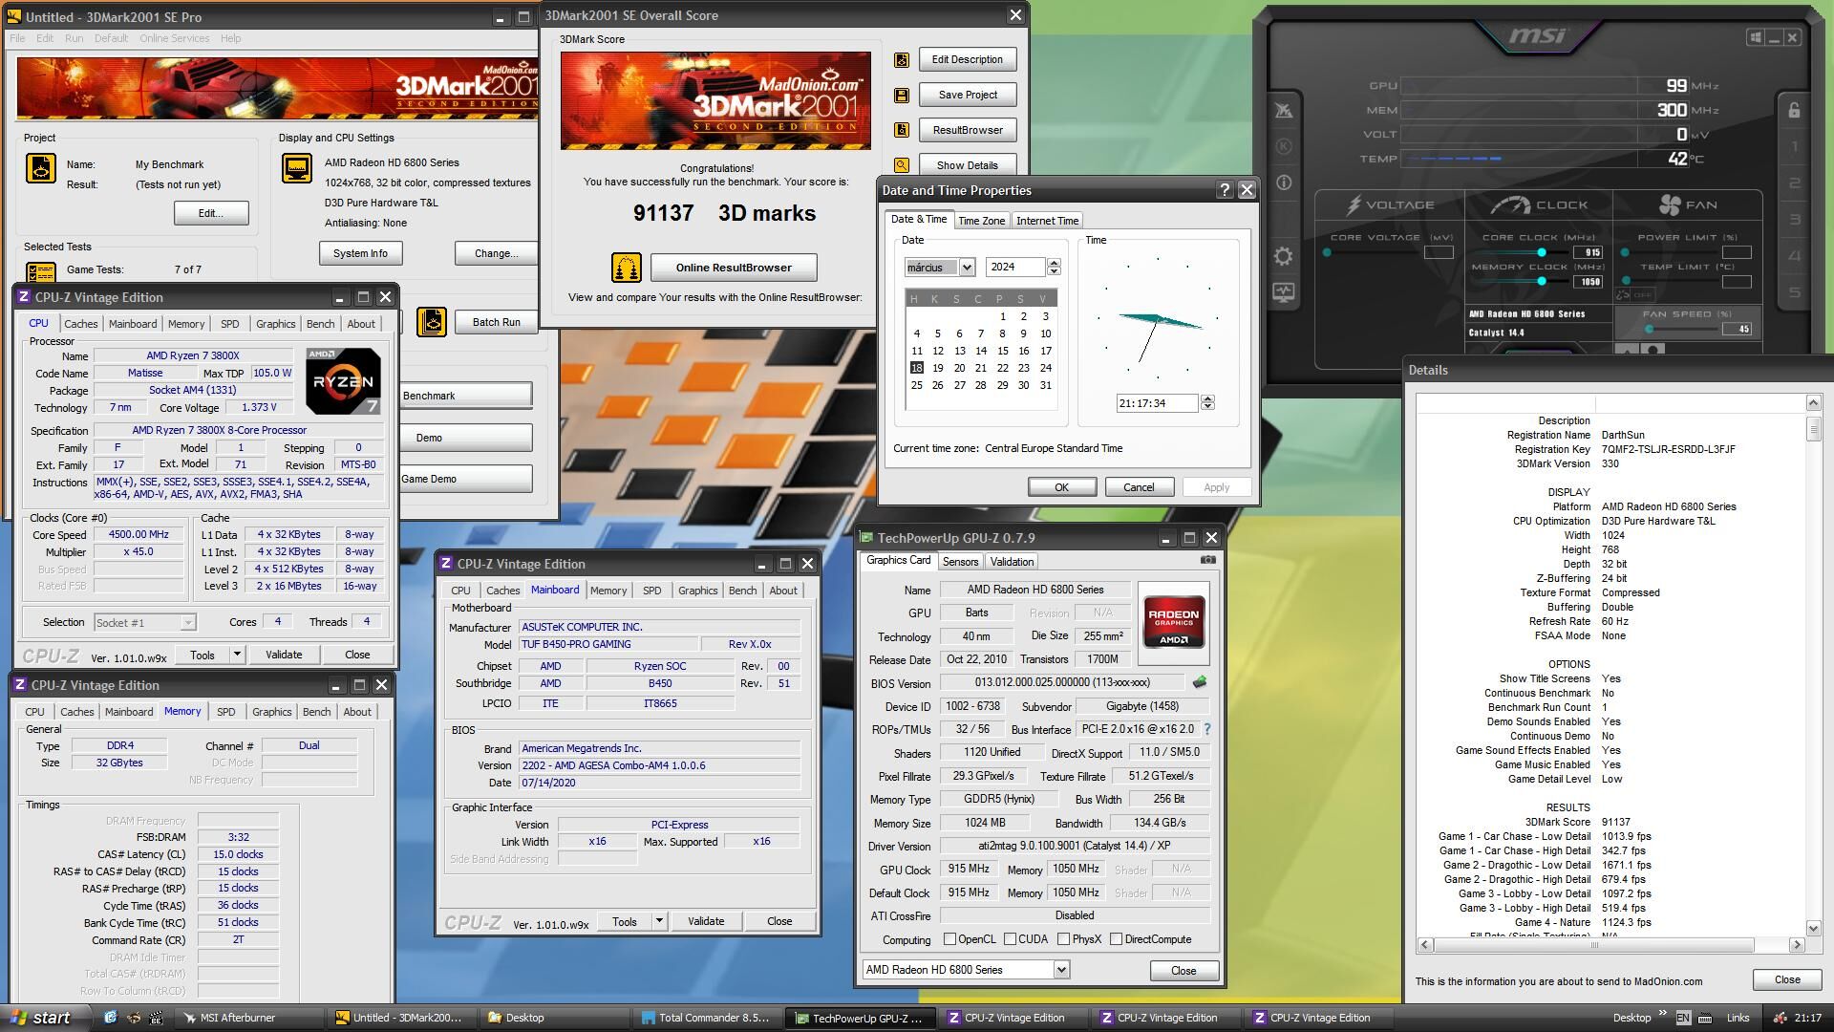Click the year input field showing 2024
Screen dimensions: 1834x1032
pos(1015,268)
